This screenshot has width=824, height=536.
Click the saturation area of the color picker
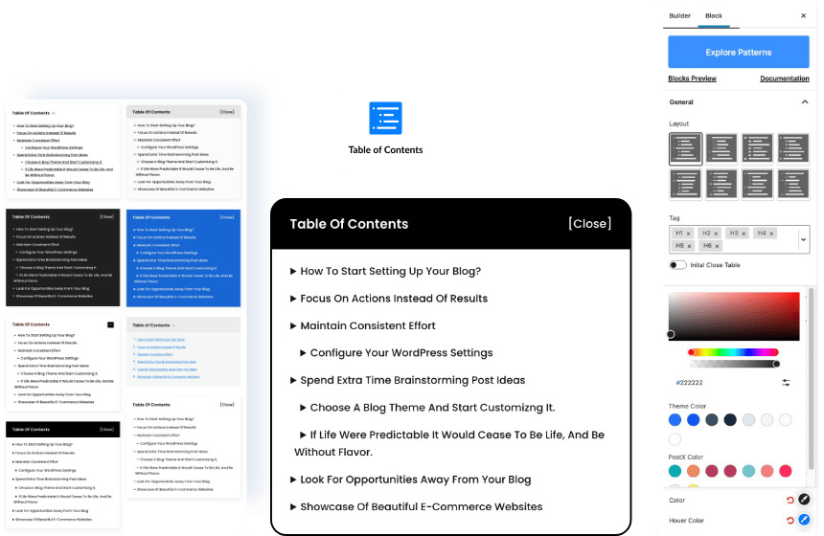point(734,316)
